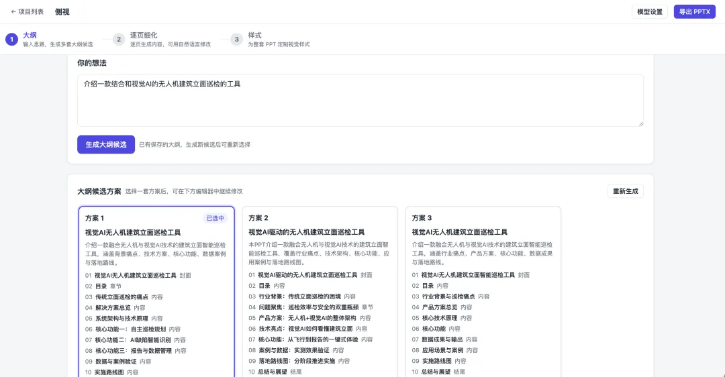Click 生成大纲候选 button
Viewport: 725px width, 377px height.
[106, 145]
